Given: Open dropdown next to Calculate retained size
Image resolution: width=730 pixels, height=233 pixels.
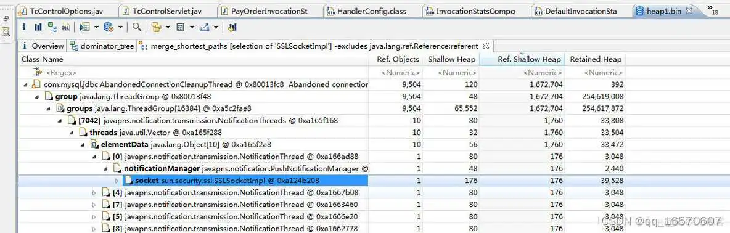Looking at the screenshot, I should 192,28.
